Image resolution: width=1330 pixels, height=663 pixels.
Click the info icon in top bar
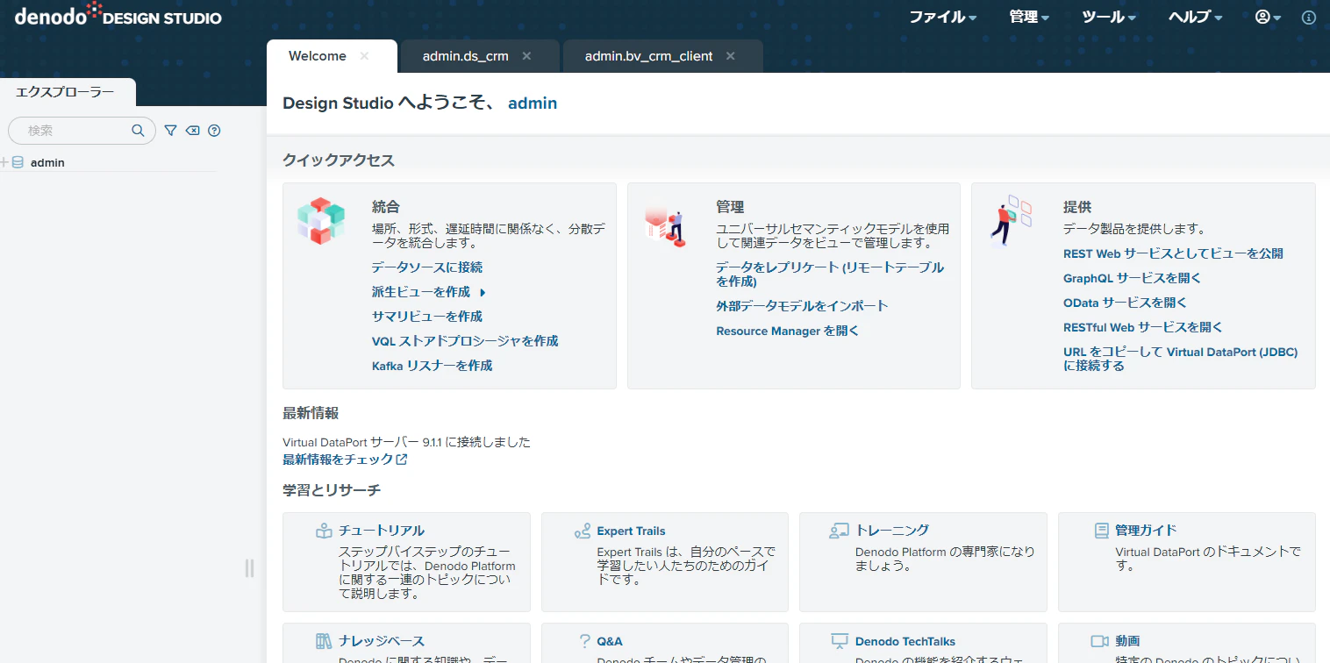coord(1309,17)
